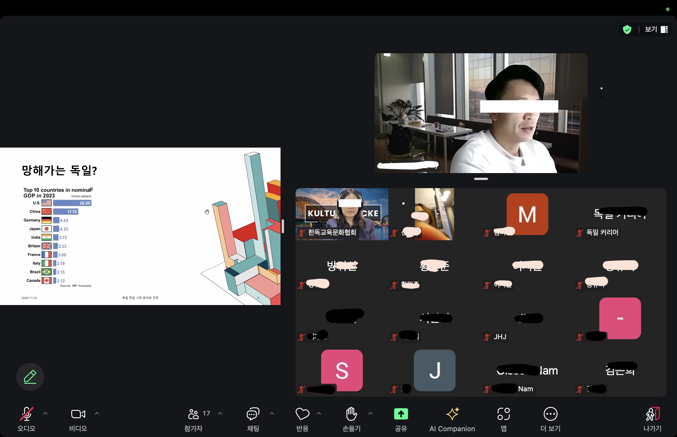Click the More options icon
This screenshot has height=437, width=677.
[550, 413]
